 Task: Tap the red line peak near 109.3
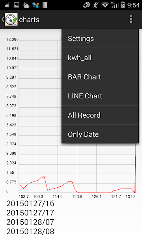click(x=44, y=177)
